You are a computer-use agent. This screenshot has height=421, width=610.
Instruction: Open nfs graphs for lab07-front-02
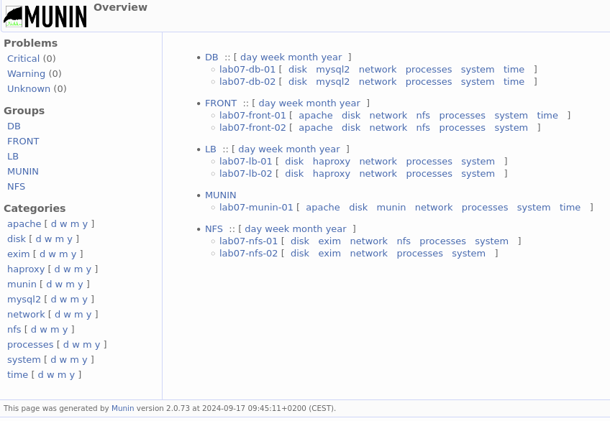click(x=423, y=128)
